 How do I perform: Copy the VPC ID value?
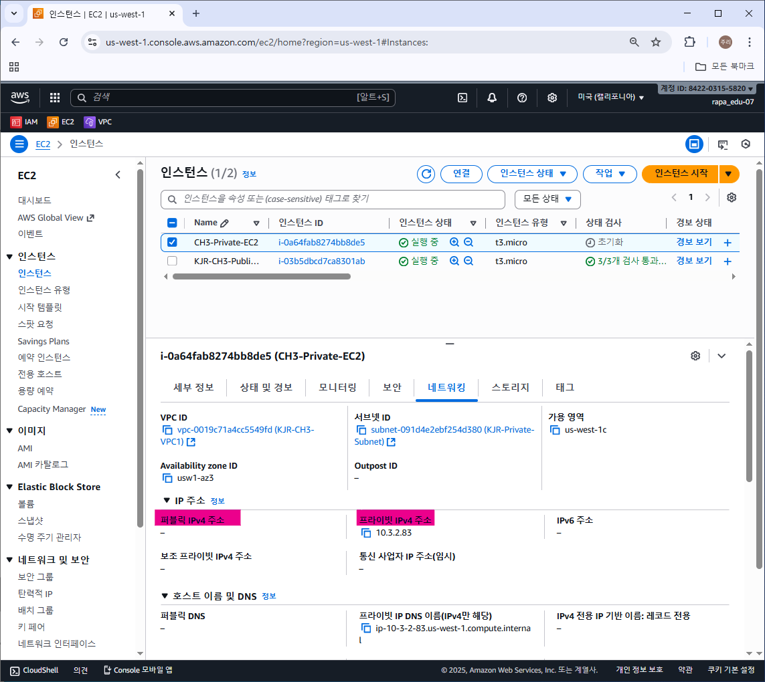tap(167, 430)
